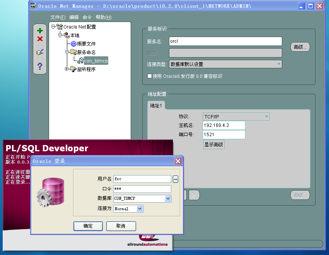Screen dimensions: 329x255
Task: Select the 监听程序 tree label
Action: click(x=86, y=69)
